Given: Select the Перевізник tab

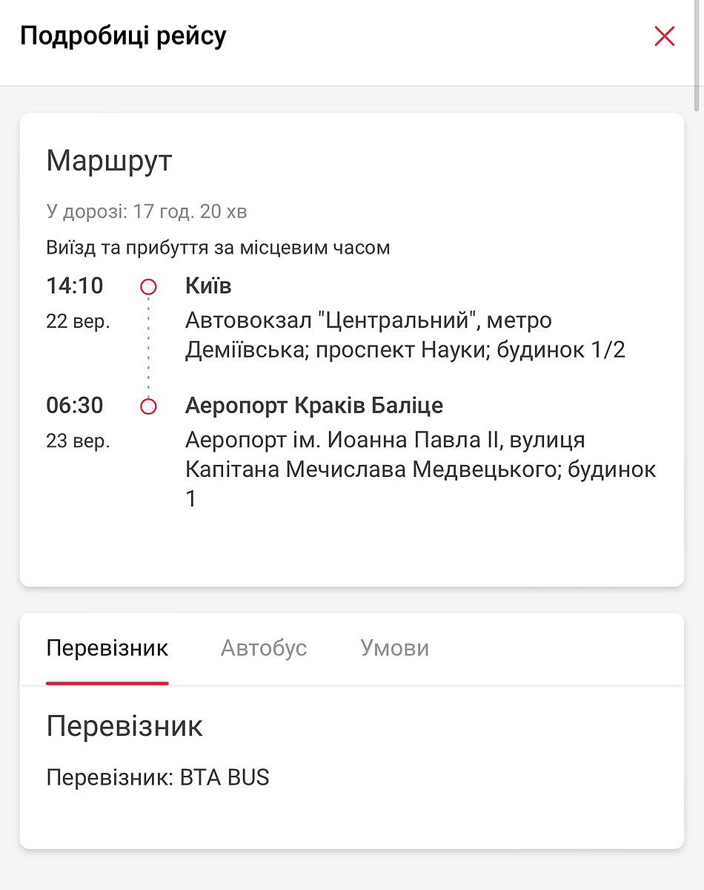Looking at the screenshot, I should (x=107, y=648).
